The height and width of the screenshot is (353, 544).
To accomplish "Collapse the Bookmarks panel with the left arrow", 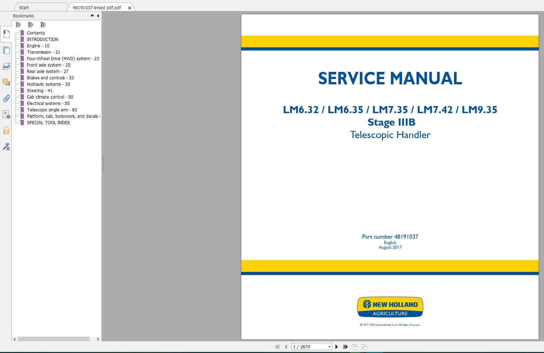I will pos(98,16).
